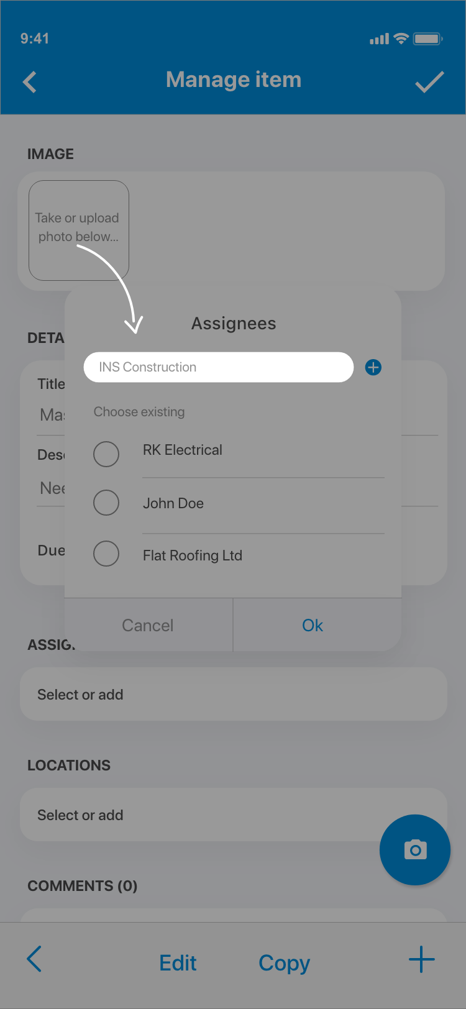
Task: Go to previous item in bottom bar
Action: pyautogui.click(x=35, y=959)
